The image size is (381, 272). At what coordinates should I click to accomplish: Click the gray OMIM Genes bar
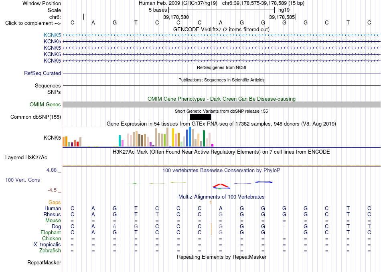coord(221,105)
